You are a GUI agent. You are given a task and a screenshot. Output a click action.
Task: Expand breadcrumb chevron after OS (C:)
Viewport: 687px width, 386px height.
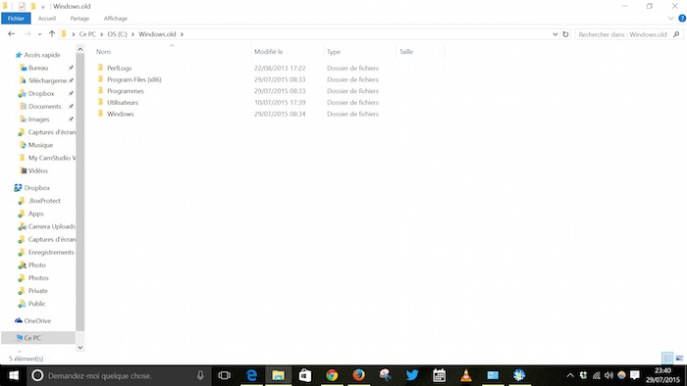pyautogui.click(x=132, y=34)
